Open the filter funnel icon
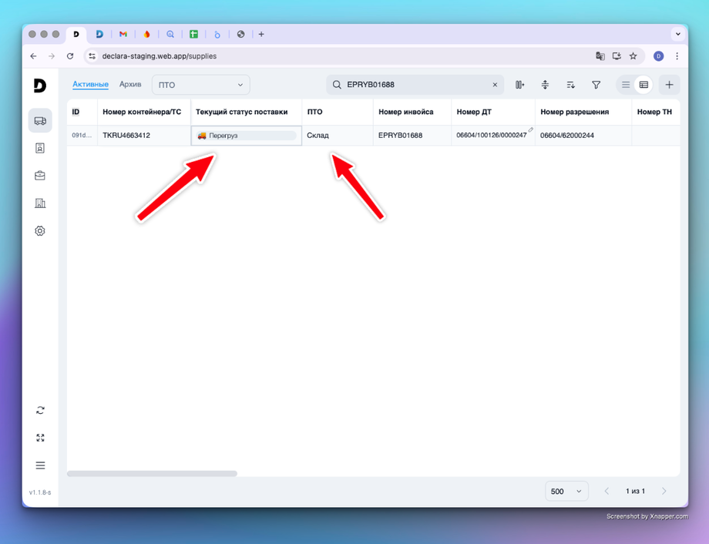This screenshot has width=709, height=544. point(596,85)
